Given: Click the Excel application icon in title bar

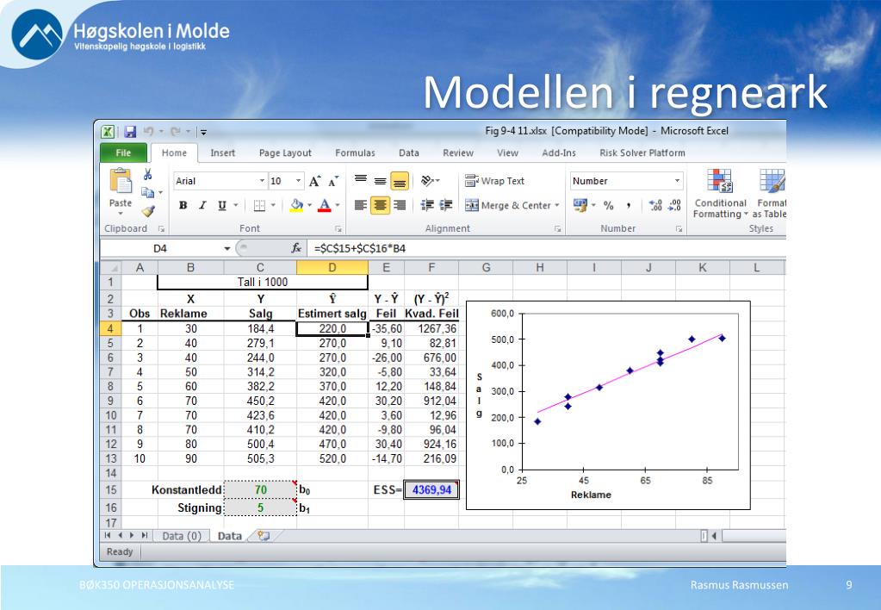Looking at the screenshot, I should [108, 132].
